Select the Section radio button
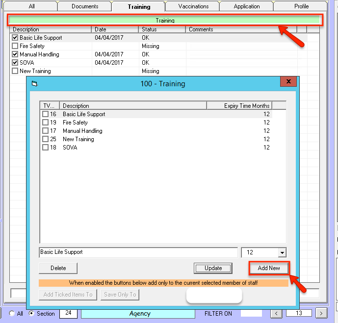338x323 pixels. 32,314
